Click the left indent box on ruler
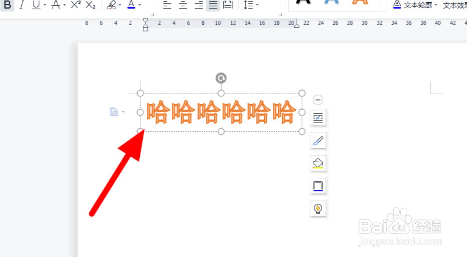The width and height of the screenshot is (467, 257). tap(145, 29)
